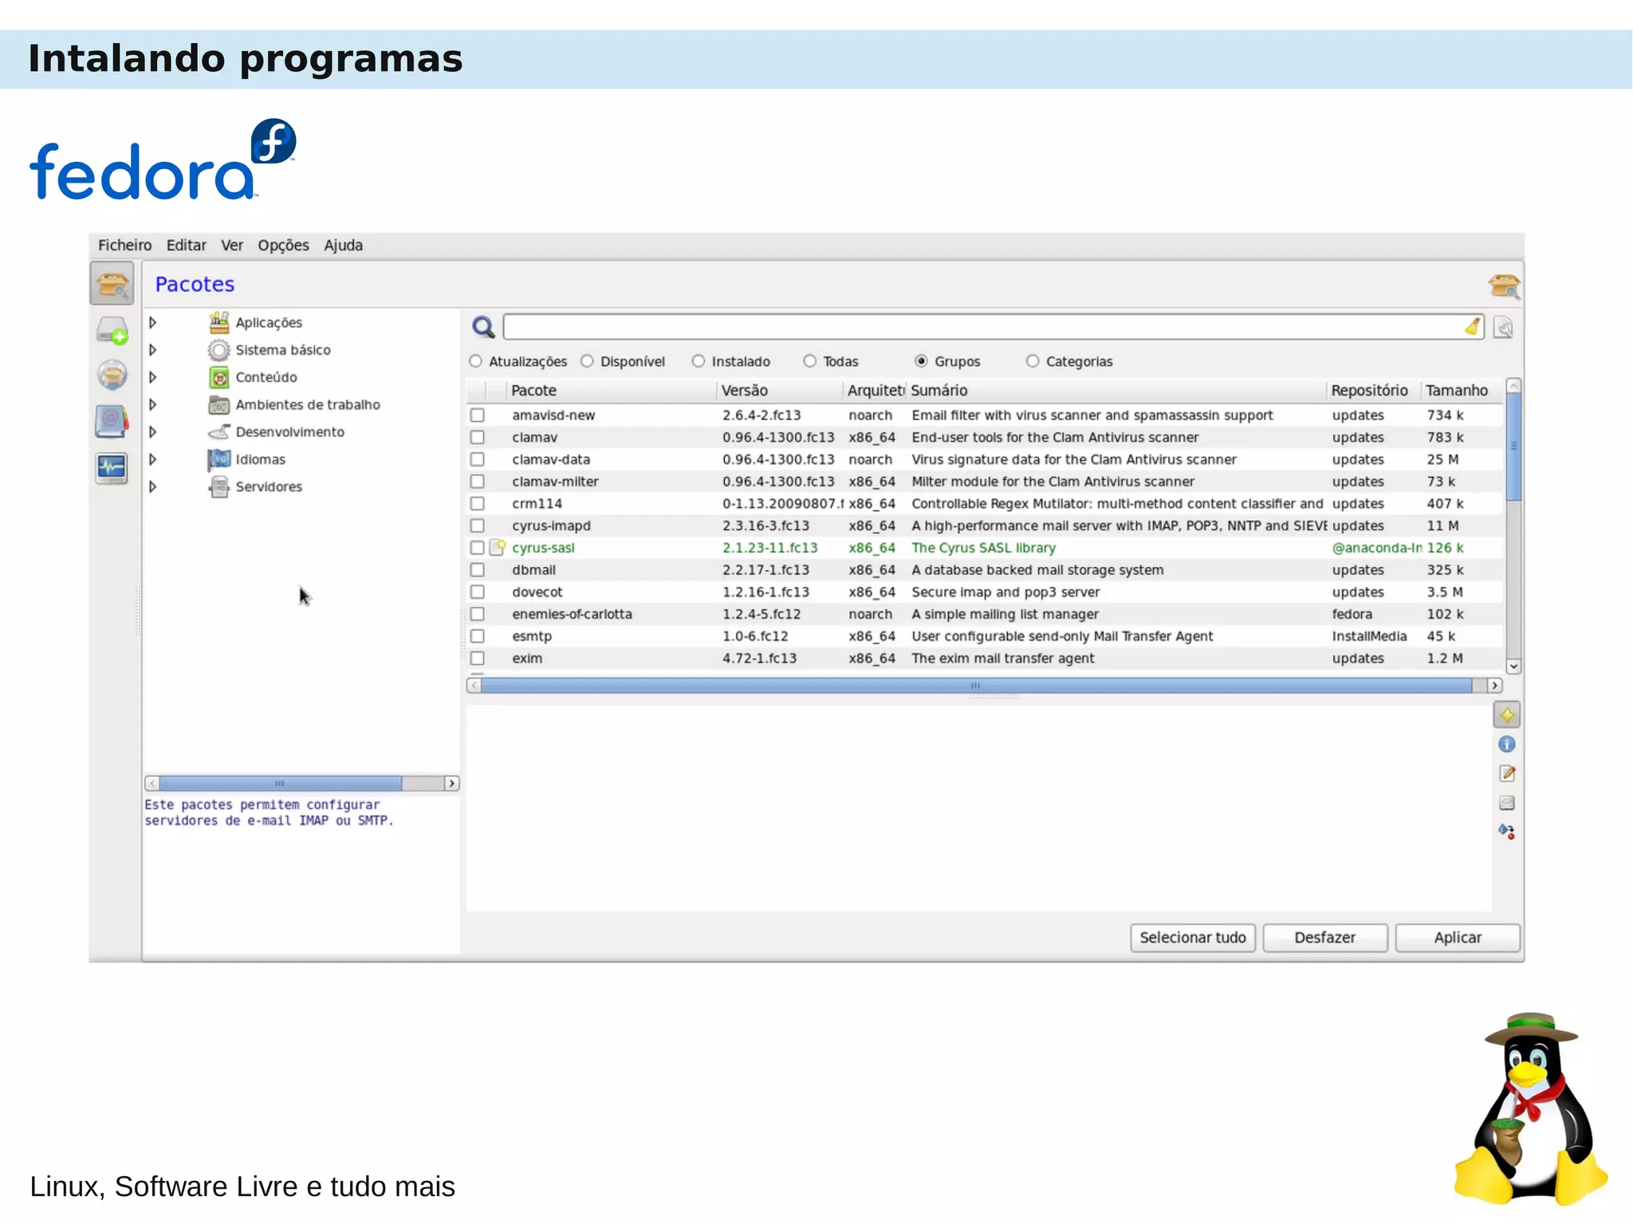Check the dbmail package checkbox
Image resolution: width=1633 pixels, height=1224 pixels.
click(478, 570)
